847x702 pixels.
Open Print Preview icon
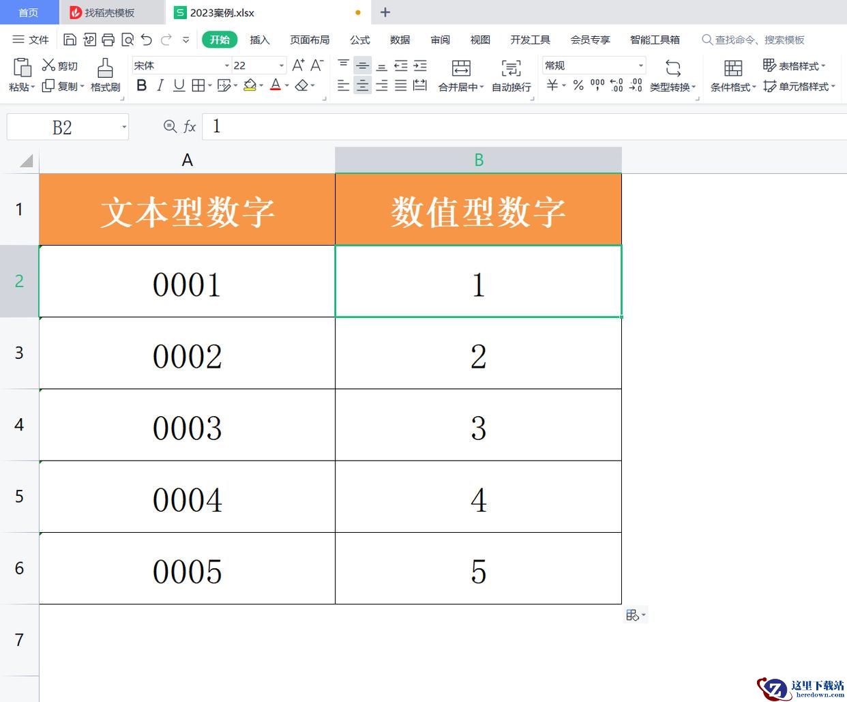click(x=128, y=40)
